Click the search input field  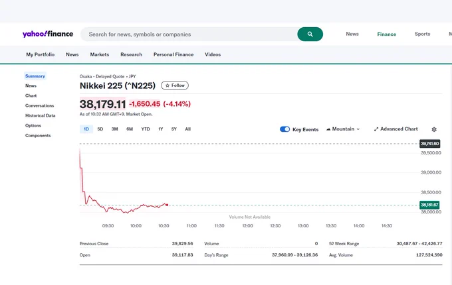point(189,34)
